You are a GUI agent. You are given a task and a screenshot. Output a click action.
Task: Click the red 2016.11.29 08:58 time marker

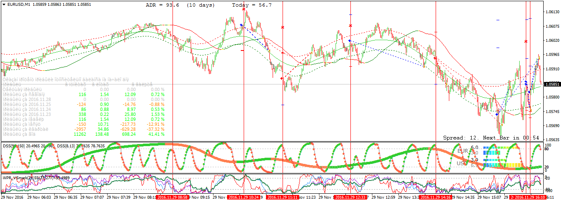coord(173,198)
